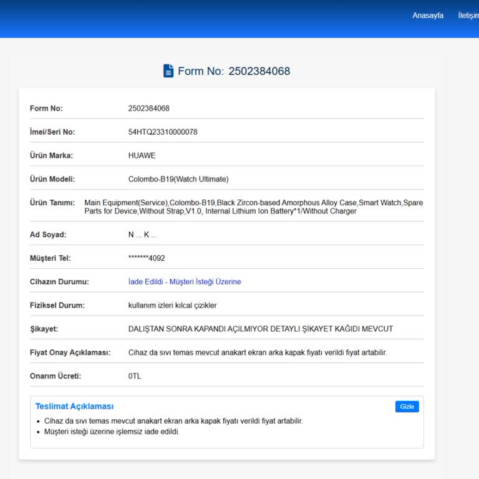Click the Ad Soyad value N ... K ...
Screen dimensions: 479x479
142,235
